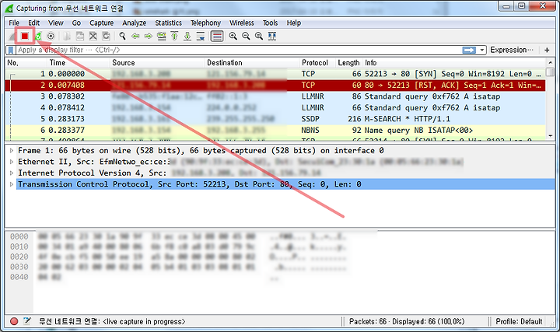Reset text to normal size
Viewport: 560px width, 332px height.
(259, 36)
